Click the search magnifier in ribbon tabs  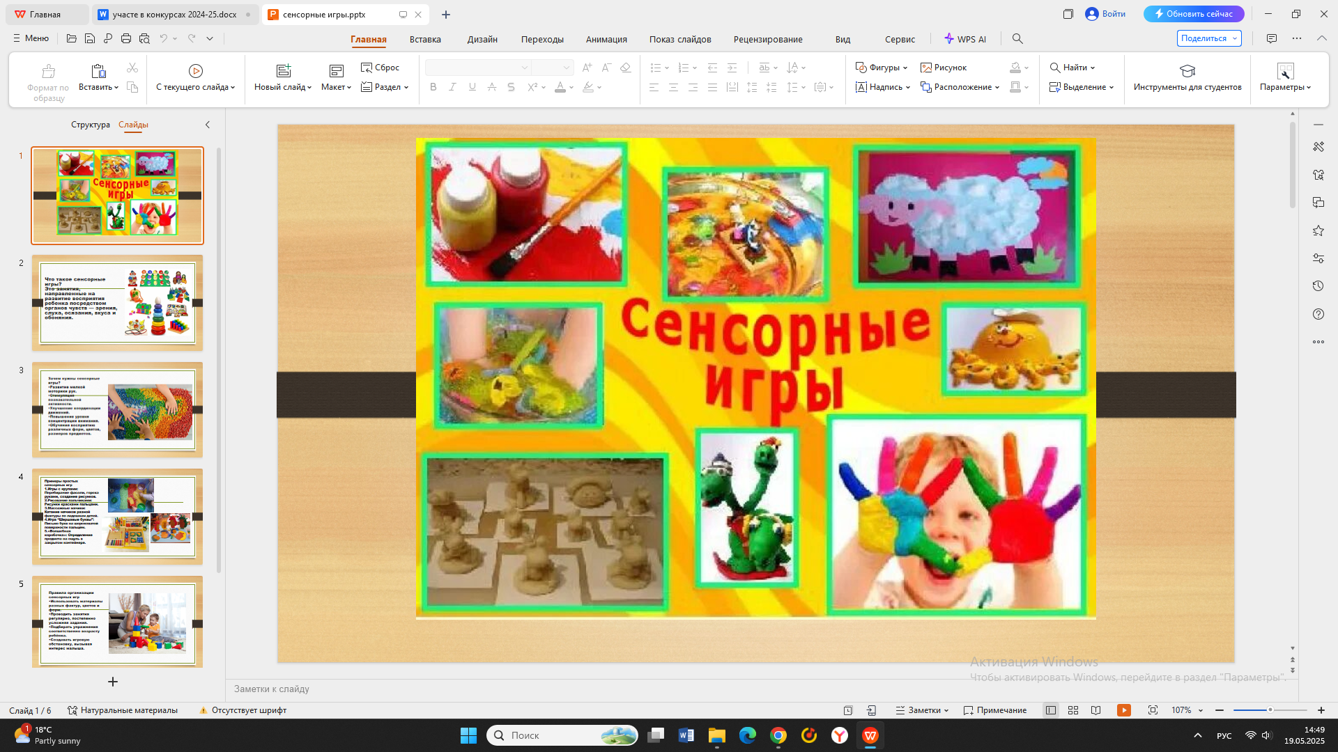coord(1017,39)
